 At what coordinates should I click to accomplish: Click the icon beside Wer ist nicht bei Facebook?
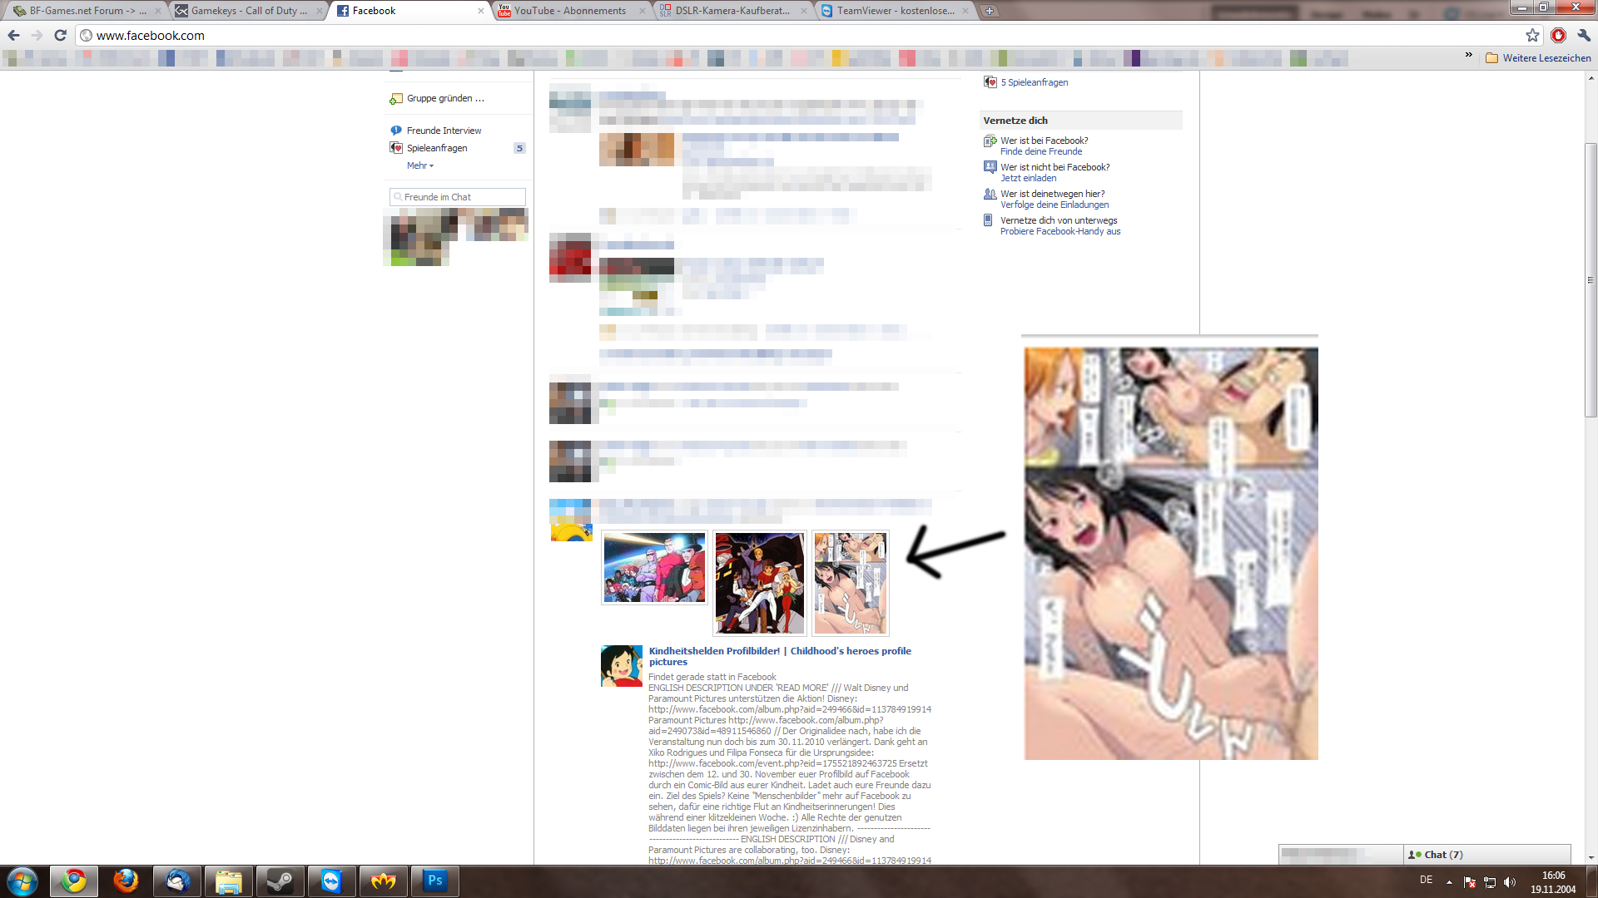click(x=990, y=167)
